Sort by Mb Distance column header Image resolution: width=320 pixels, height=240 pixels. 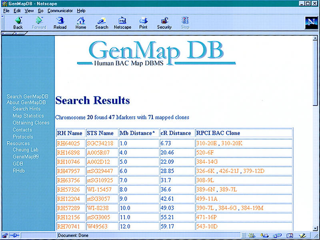point(136,133)
